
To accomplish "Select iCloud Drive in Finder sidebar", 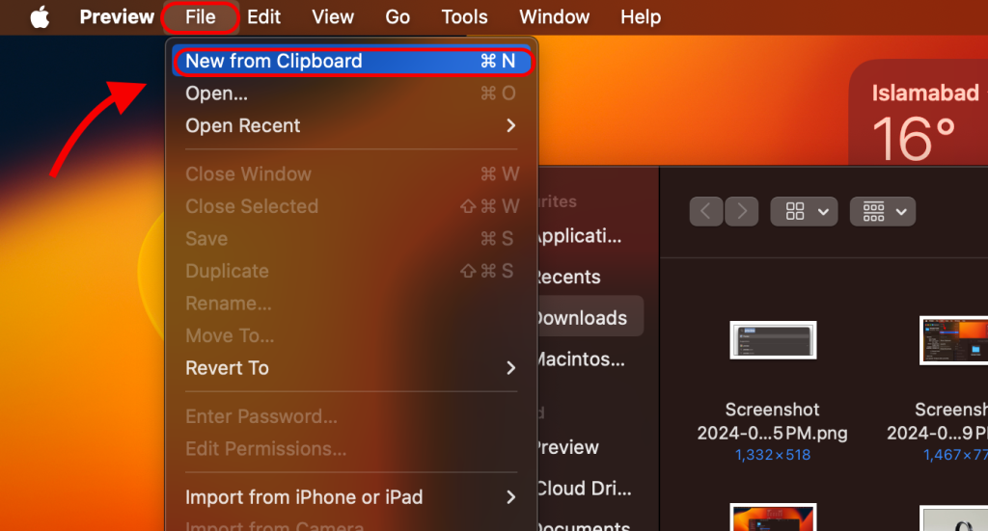I will (584, 489).
